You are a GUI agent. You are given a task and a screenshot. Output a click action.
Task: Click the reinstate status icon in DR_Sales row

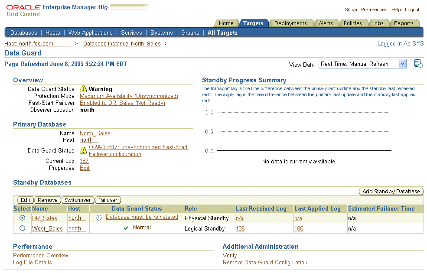point(98,217)
